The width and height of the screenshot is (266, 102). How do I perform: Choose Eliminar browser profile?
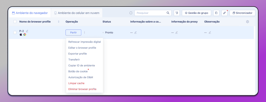pos(85,89)
